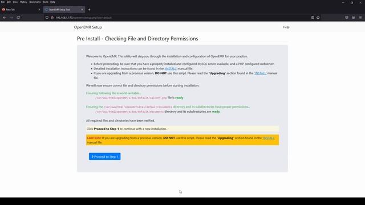
Task: Go back to the previous page
Action: click(5, 18)
